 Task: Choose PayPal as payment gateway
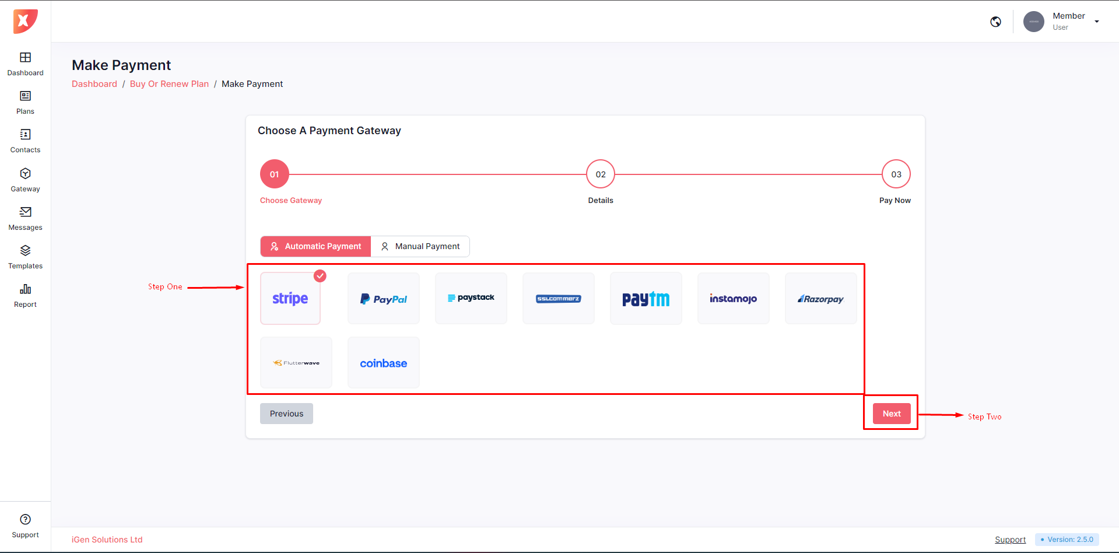click(383, 299)
